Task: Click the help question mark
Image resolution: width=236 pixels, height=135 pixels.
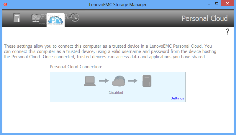Action: point(227,32)
